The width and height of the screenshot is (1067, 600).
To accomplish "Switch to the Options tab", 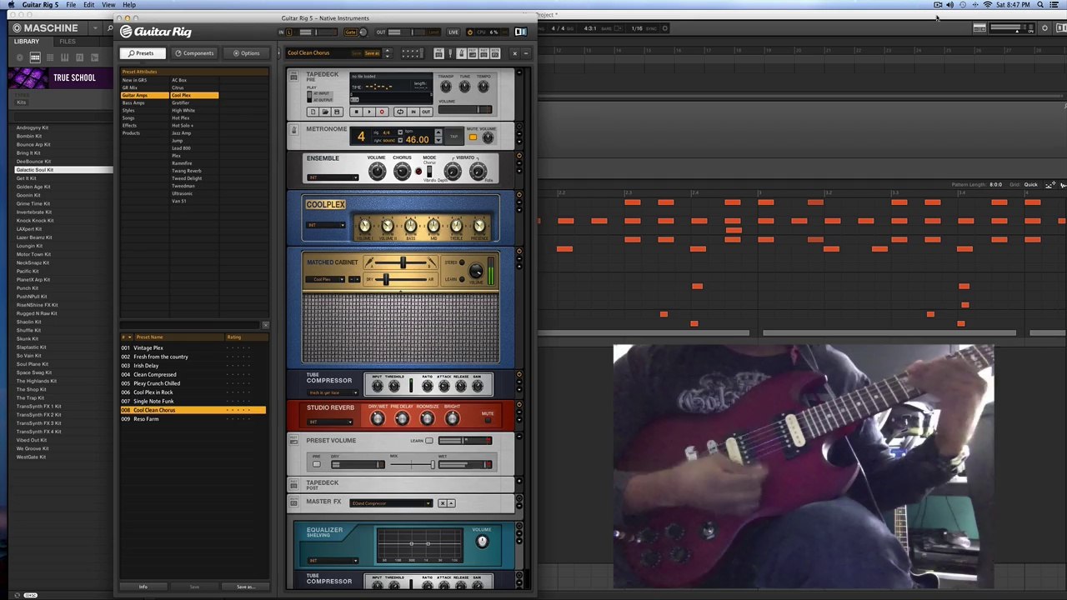I will 246,53.
